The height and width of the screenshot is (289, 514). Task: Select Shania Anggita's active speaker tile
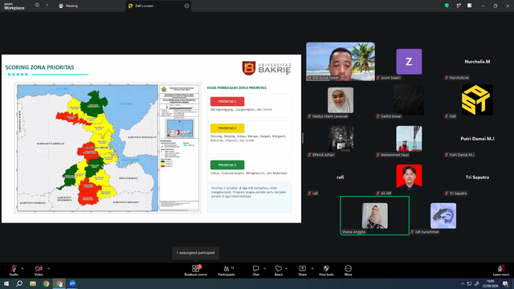coord(375,216)
